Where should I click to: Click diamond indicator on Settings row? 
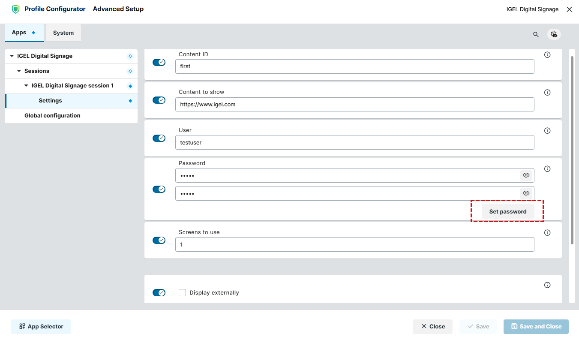pos(130,101)
